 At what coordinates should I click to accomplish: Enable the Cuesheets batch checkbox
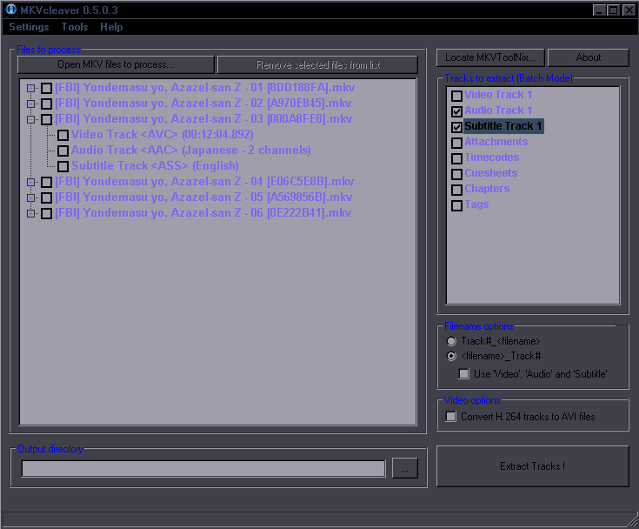click(x=456, y=174)
